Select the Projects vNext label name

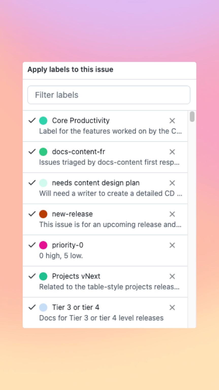click(76, 276)
